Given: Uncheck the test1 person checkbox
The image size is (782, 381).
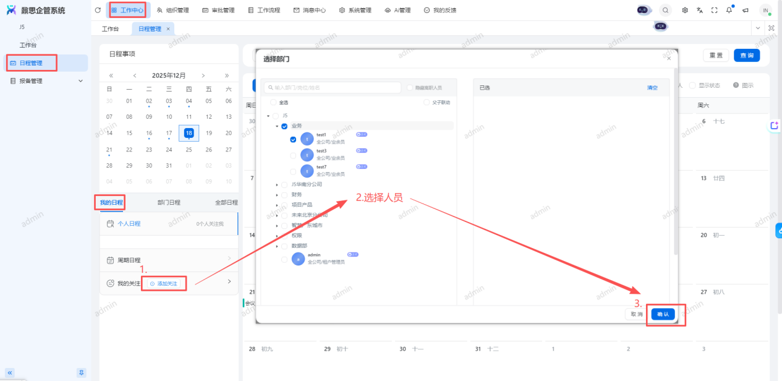Looking at the screenshot, I should [x=294, y=139].
